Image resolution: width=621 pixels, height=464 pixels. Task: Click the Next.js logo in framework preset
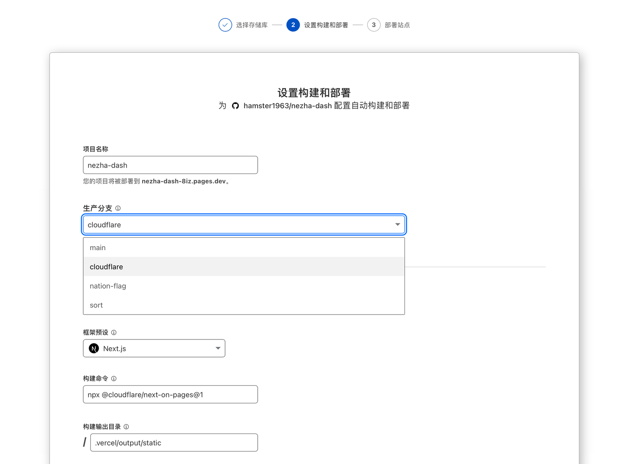tap(94, 348)
